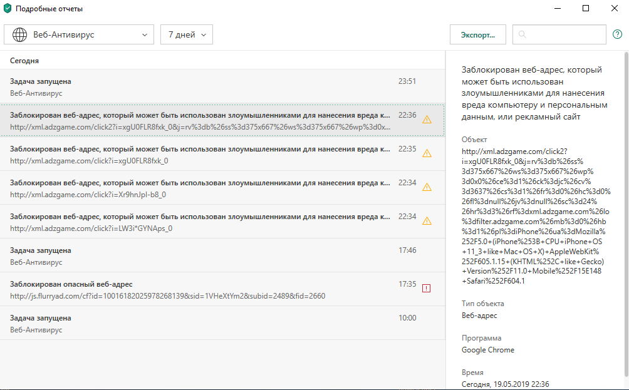Click the Kaspersky shield icon in title bar

coord(8,9)
